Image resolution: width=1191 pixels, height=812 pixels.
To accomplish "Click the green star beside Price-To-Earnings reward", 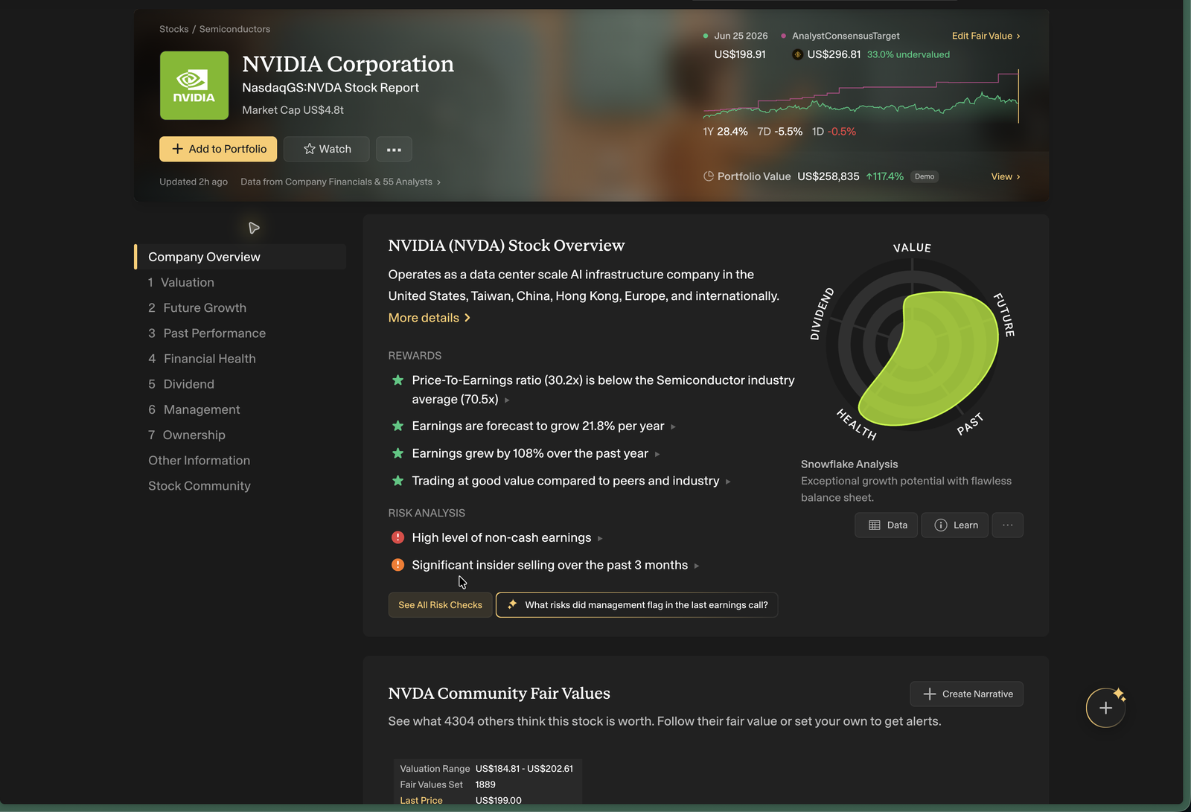I will tap(397, 380).
